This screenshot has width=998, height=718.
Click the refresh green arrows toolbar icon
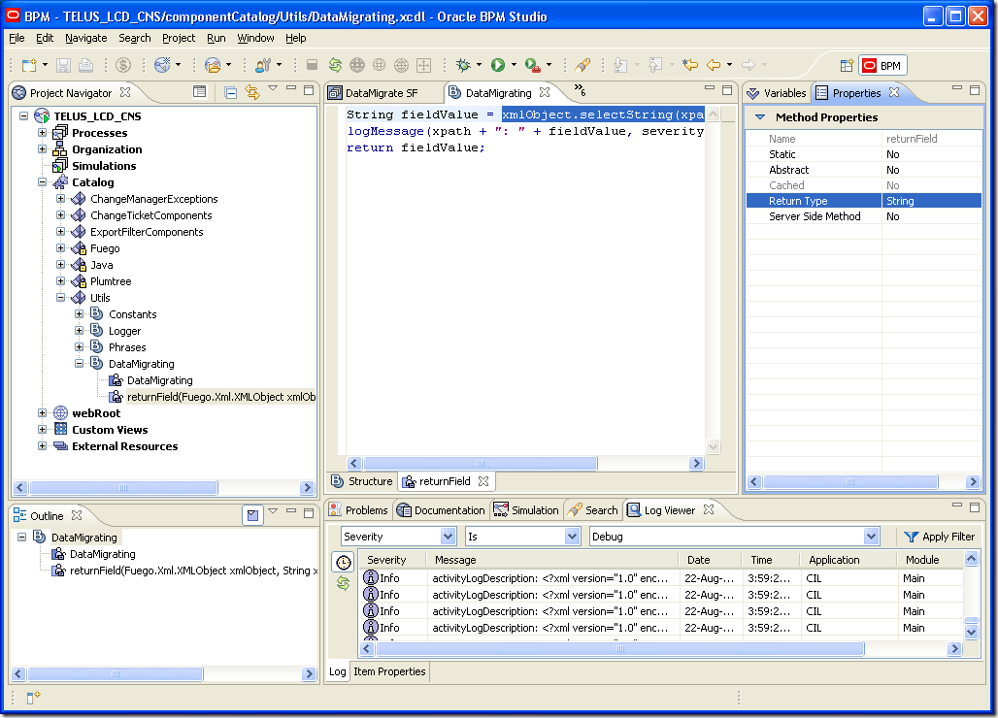tap(336, 65)
